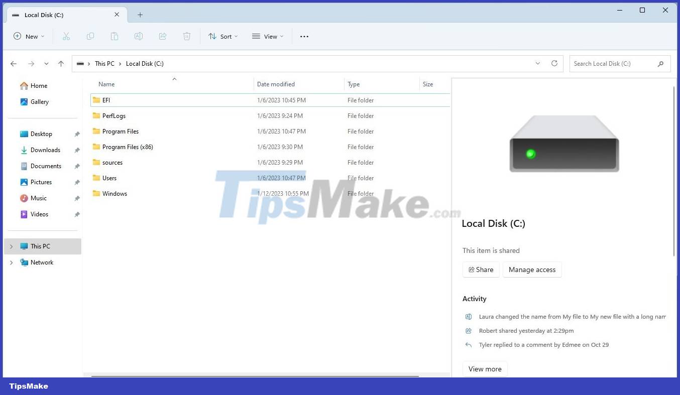This screenshot has height=395, width=680.
Task: Open Manage access for the drive
Action: (x=532, y=270)
